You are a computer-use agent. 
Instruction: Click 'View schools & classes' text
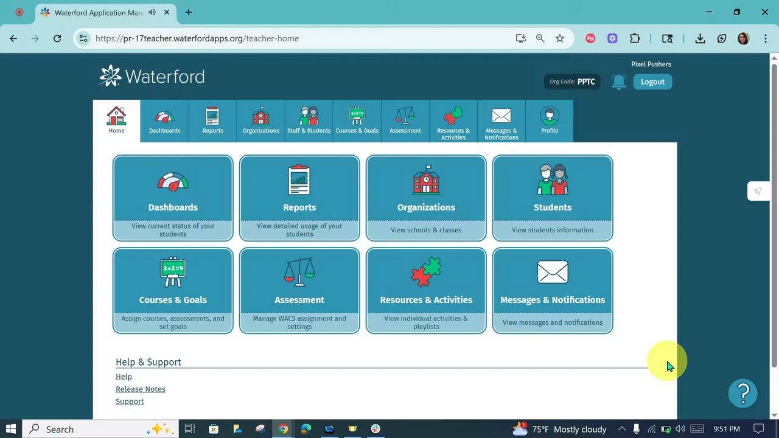tap(426, 230)
